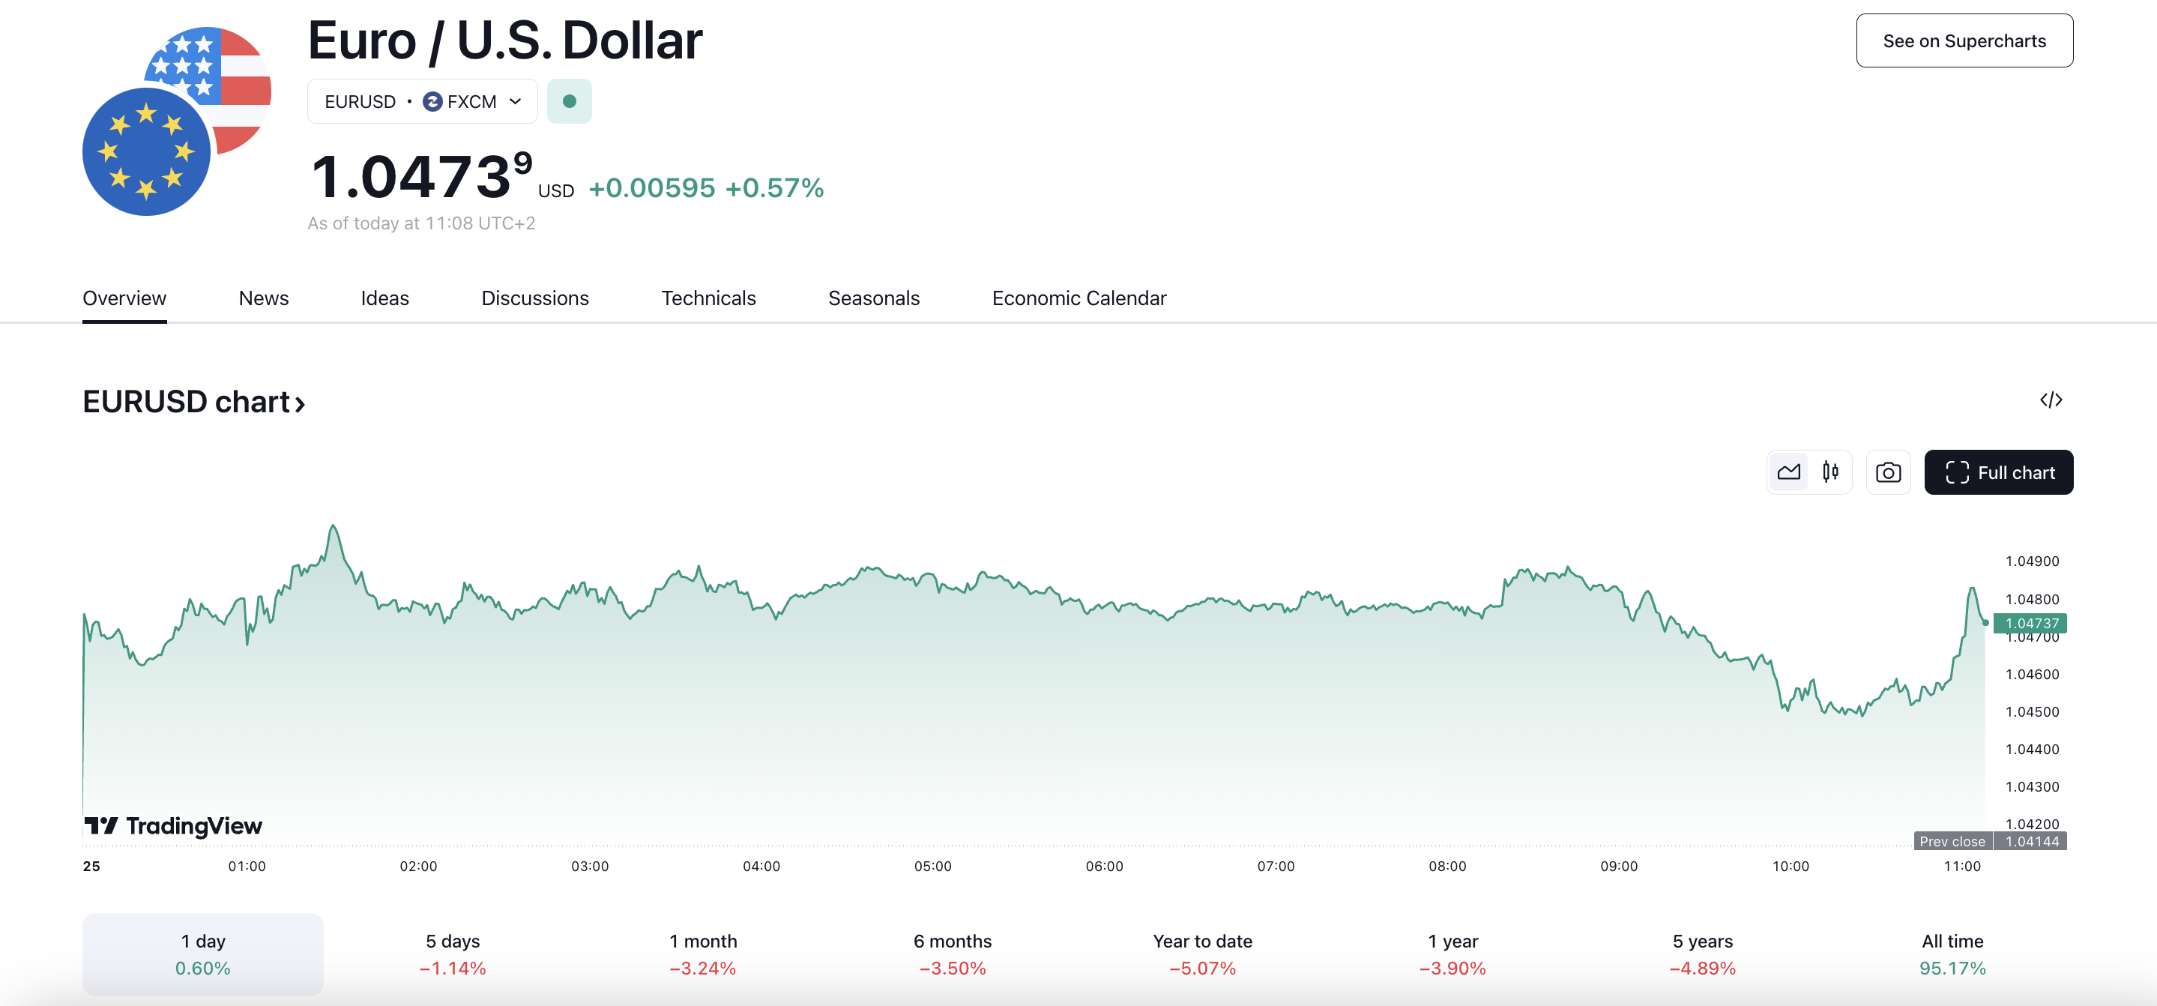Open the Full chart button
The image size is (2157, 1006).
pos(1998,472)
